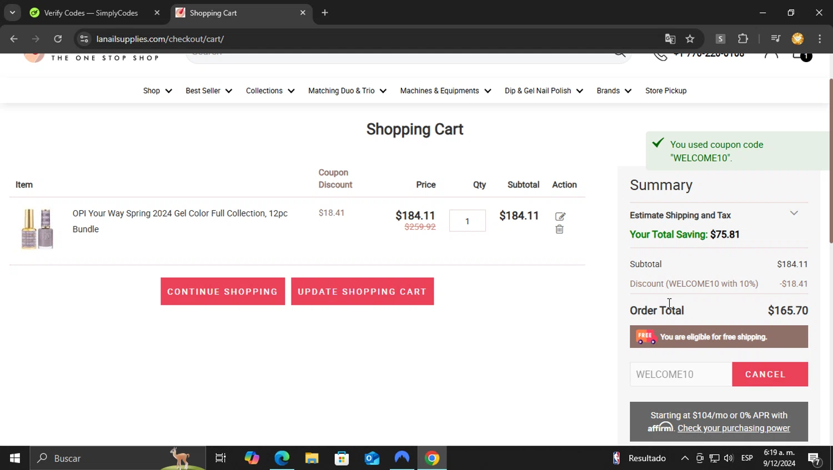Expand the Best Seller menu

click(x=209, y=91)
